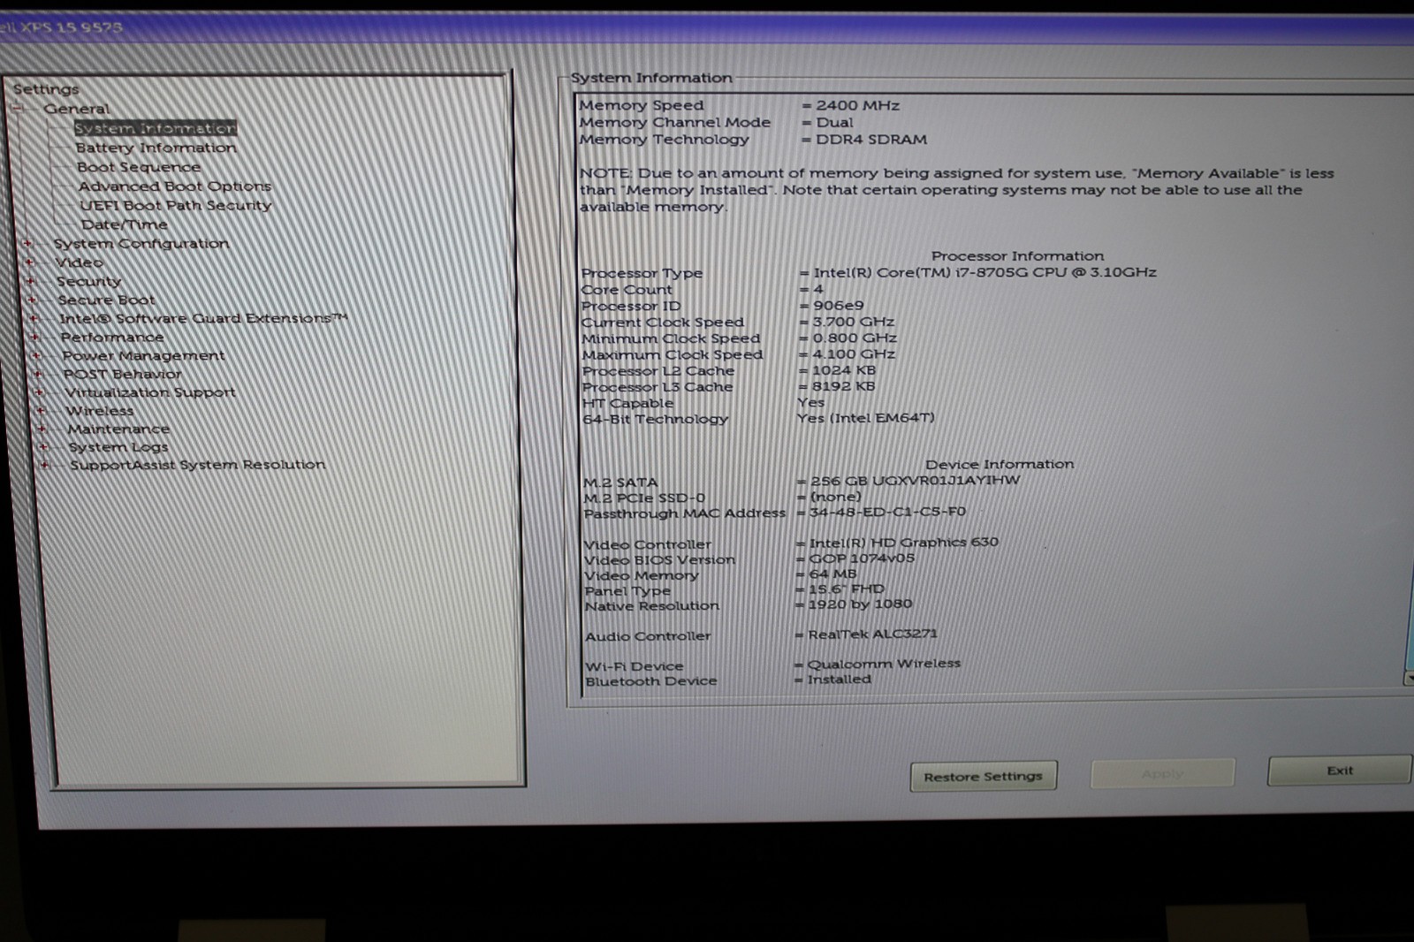Select the Maintenance category label

(118, 429)
